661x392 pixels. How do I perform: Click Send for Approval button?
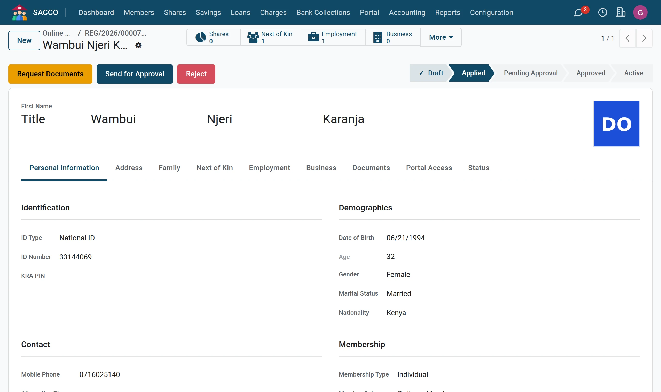click(x=135, y=74)
